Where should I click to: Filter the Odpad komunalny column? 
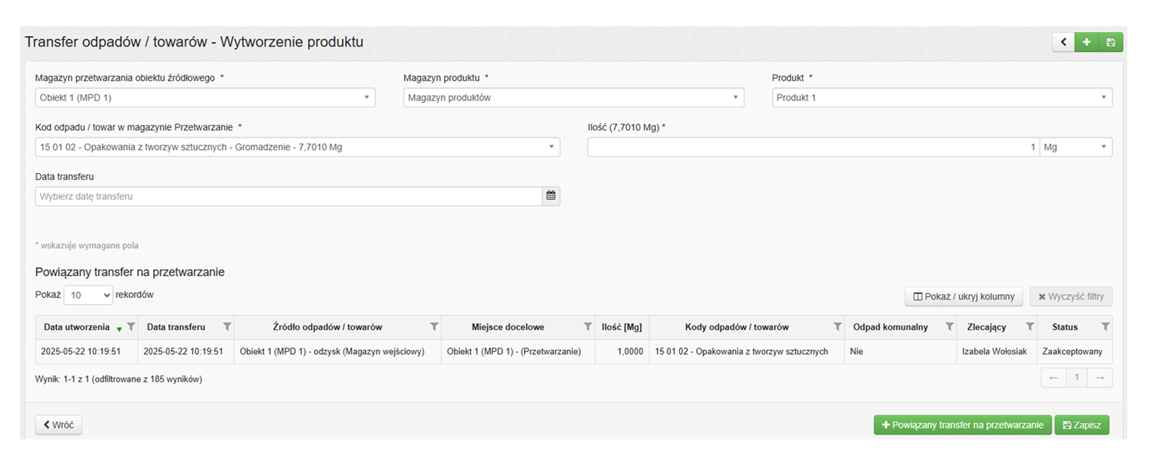click(x=949, y=327)
